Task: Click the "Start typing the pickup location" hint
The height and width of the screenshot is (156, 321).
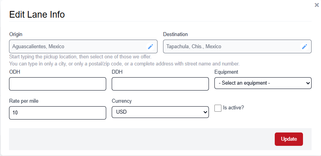Action: tap(80, 56)
